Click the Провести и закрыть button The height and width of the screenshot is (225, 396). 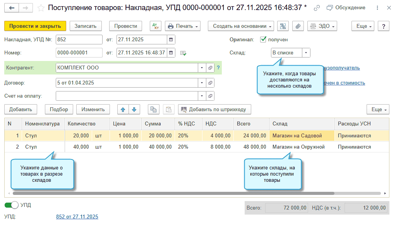[35, 26]
